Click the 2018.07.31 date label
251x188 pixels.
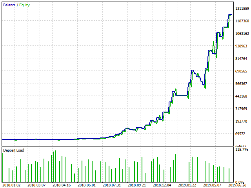[112, 185]
